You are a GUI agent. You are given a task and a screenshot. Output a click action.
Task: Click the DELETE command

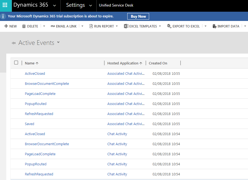pos(33,26)
